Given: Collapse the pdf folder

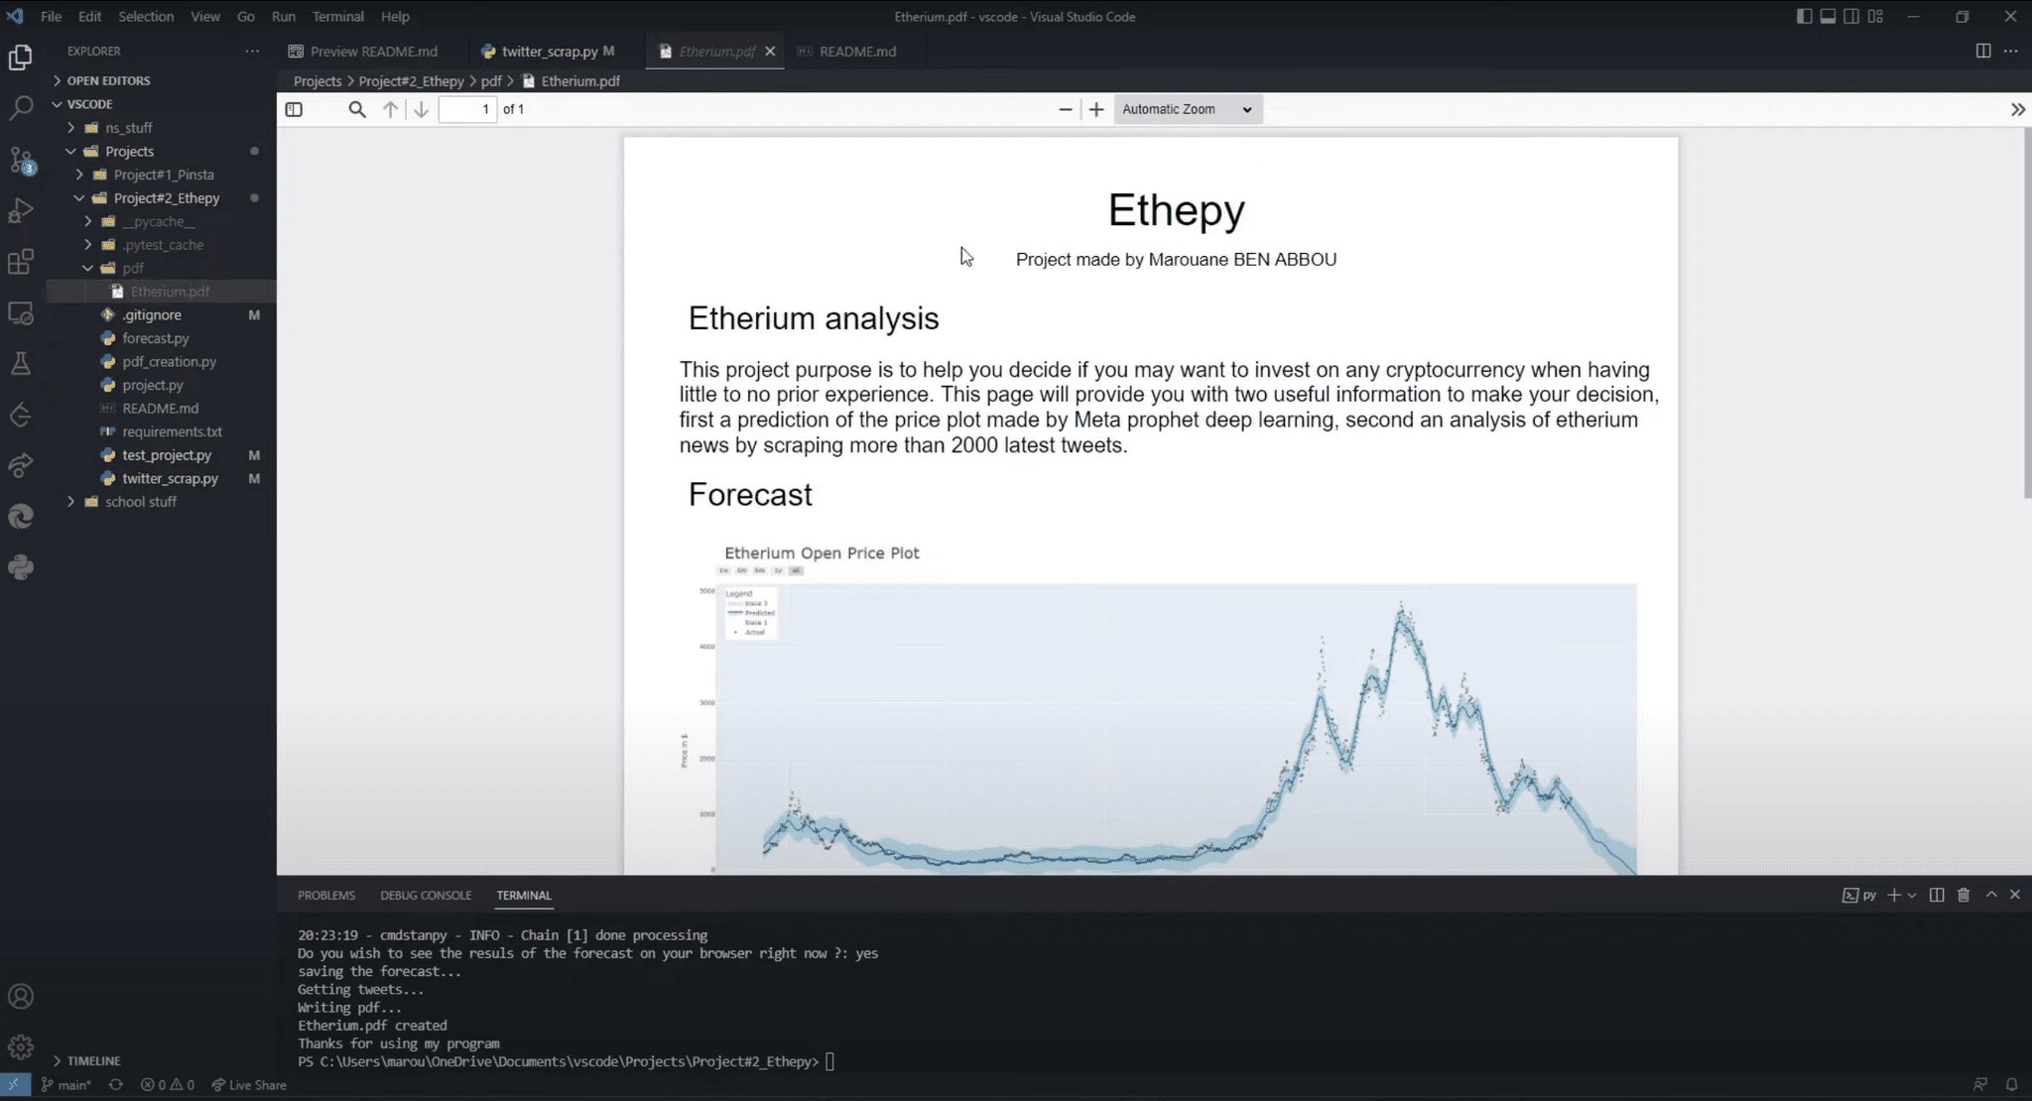Looking at the screenshot, I should 88,268.
